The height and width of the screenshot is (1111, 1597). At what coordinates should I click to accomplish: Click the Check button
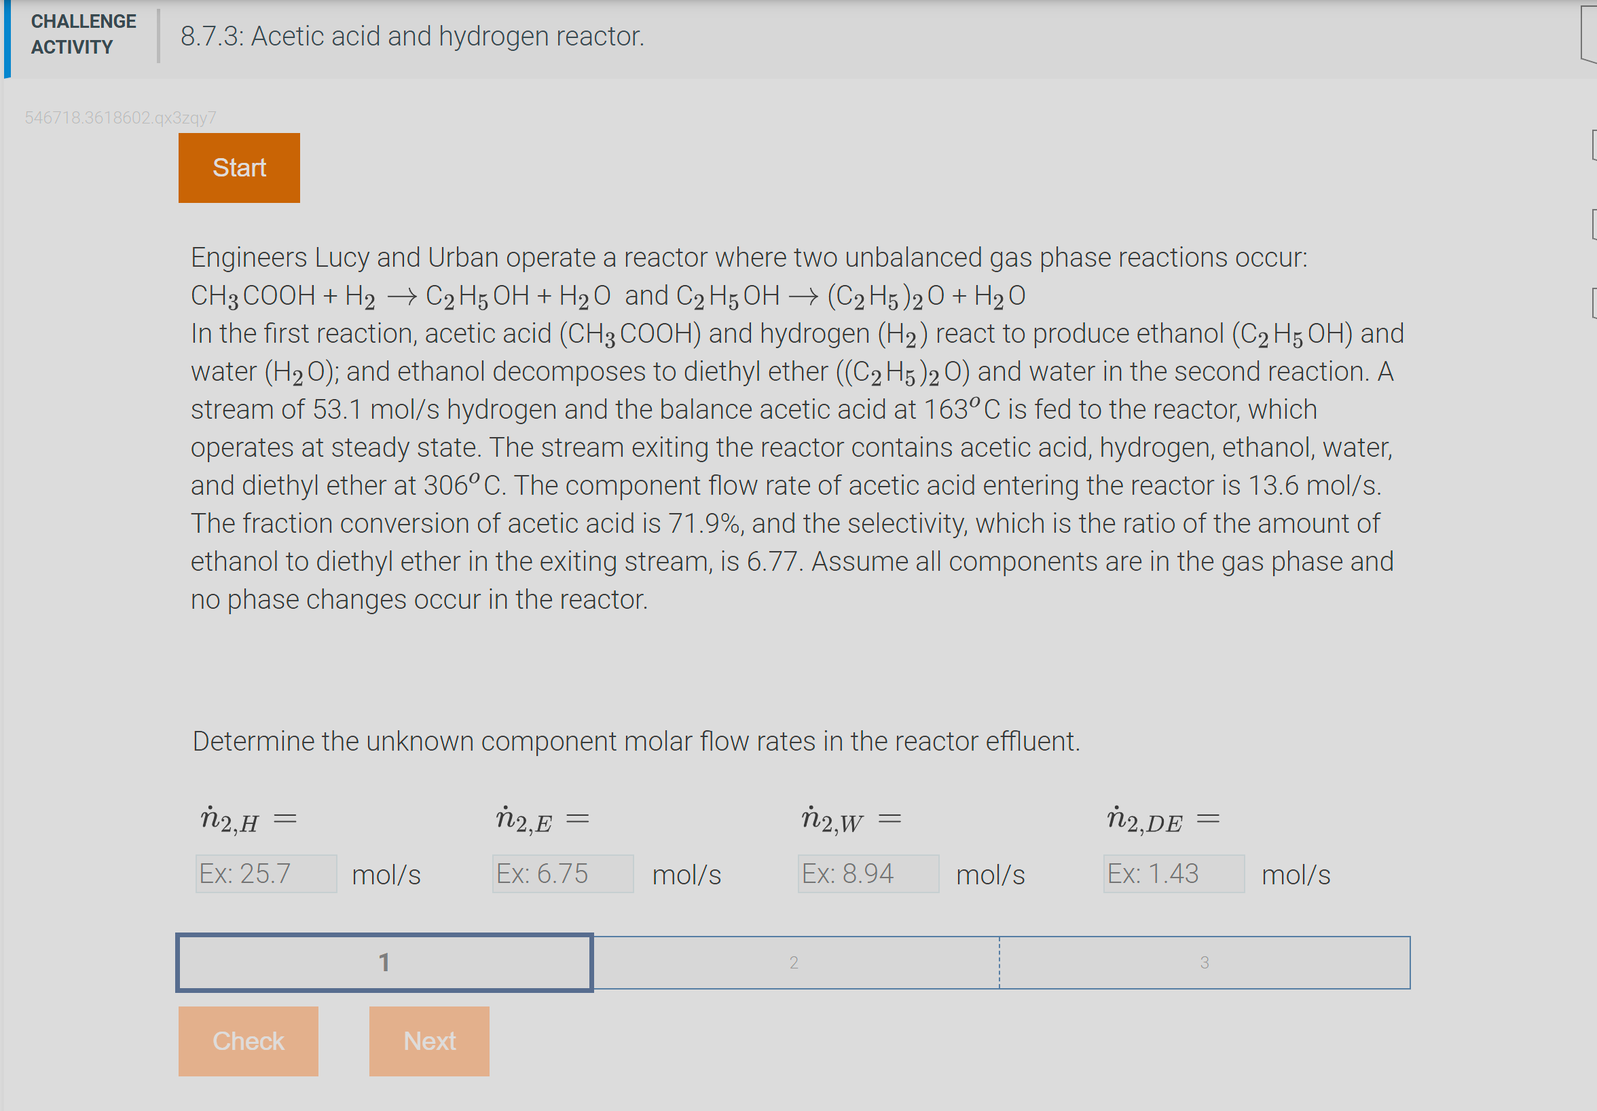point(248,1041)
